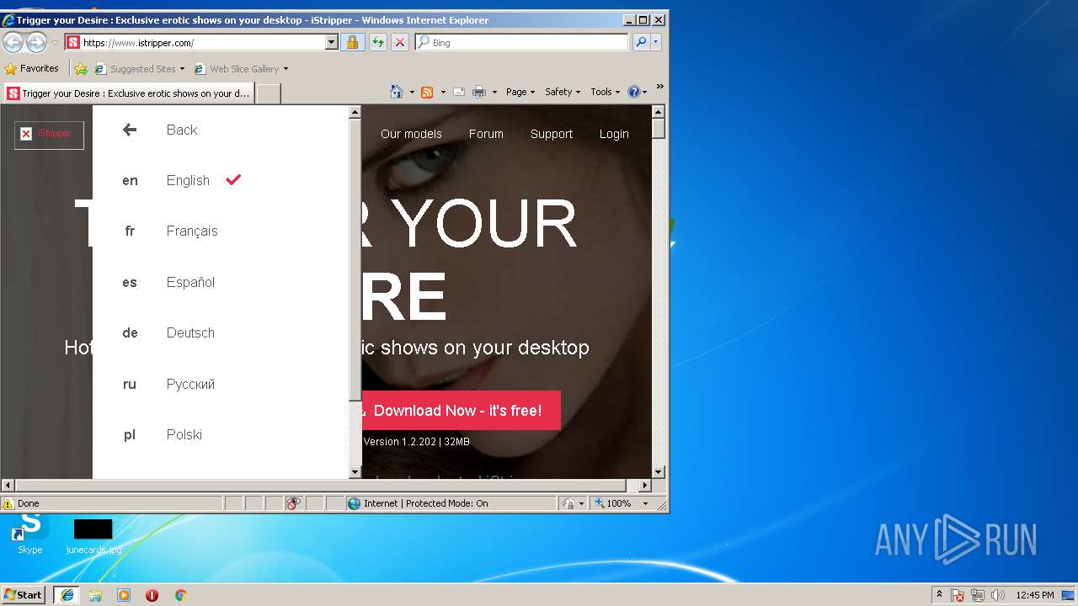Show hidden system tray icons
Viewport: 1078px width, 606px height.
940,595
